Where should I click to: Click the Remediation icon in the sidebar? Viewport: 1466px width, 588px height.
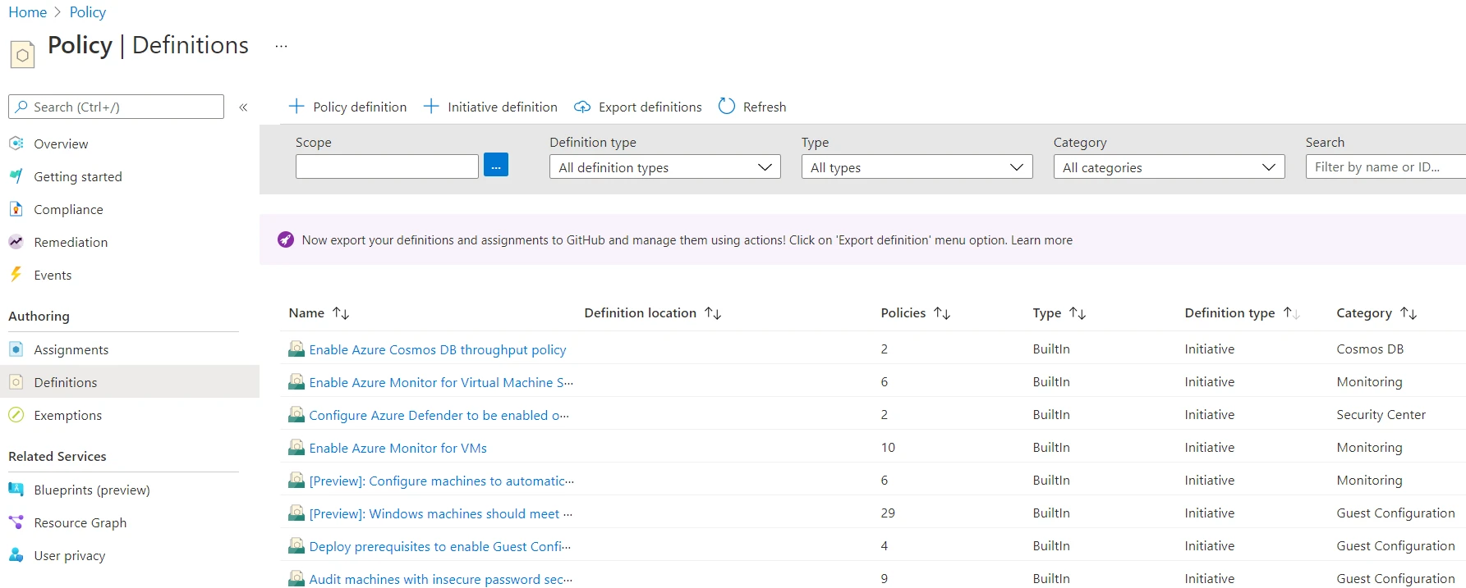click(x=16, y=242)
